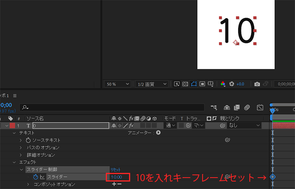The height and width of the screenshot is (189, 295).
Task: Click the T text layer type icon
Action: (x=28, y=126)
